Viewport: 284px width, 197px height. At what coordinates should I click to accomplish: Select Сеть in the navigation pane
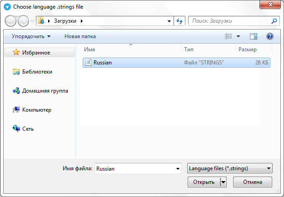(28, 129)
